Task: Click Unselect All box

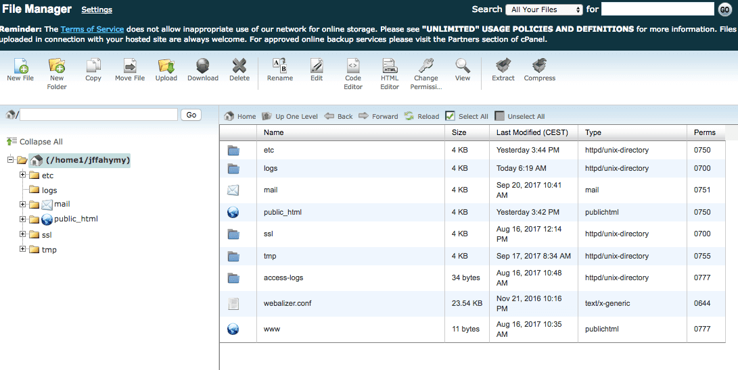Action: coord(499,116)
